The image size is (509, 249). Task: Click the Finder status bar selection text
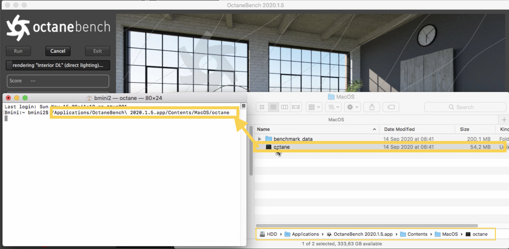[342, 244]
